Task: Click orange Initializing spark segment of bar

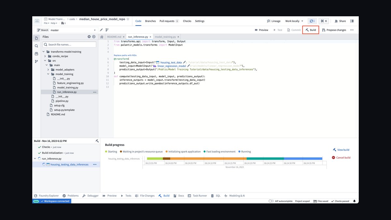Action: 209,158
